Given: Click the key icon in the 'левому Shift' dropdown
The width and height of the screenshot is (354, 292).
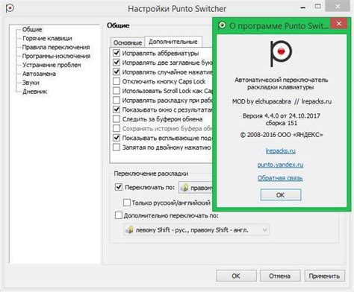Looking at the screenshot, I should 129,229.
